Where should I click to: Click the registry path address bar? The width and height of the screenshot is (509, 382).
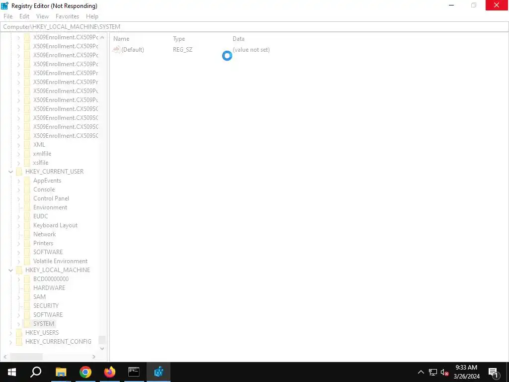point(254,27)
